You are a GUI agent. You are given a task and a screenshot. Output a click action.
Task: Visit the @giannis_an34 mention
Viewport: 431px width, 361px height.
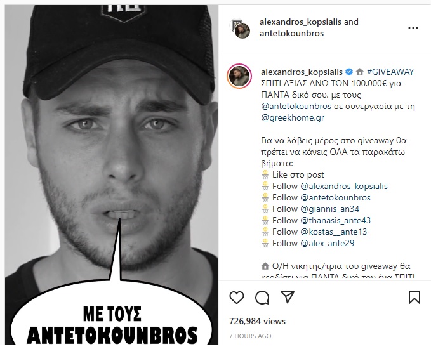coord(330,209)
